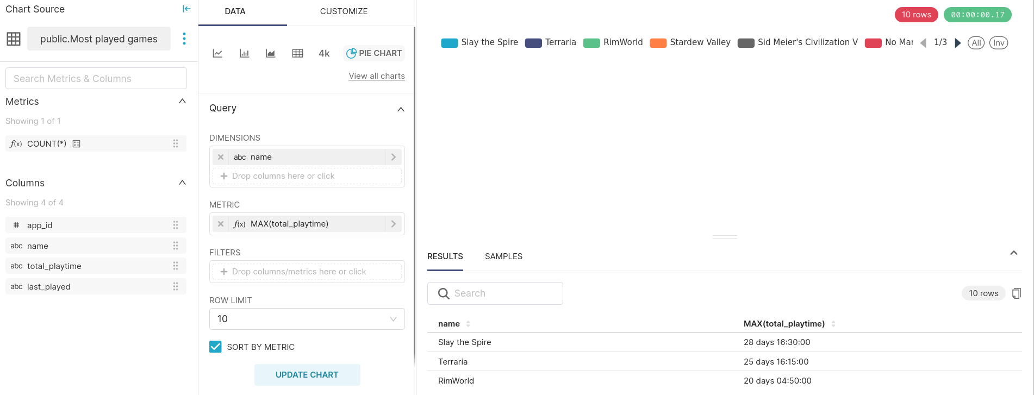Click the search magnifier icon in results

(x=444, y=293)
